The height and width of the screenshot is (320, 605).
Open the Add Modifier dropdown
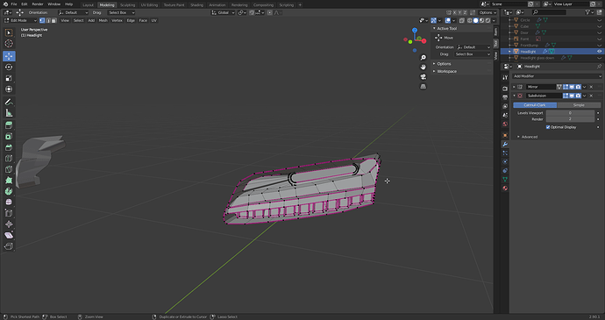click(557, 76)
